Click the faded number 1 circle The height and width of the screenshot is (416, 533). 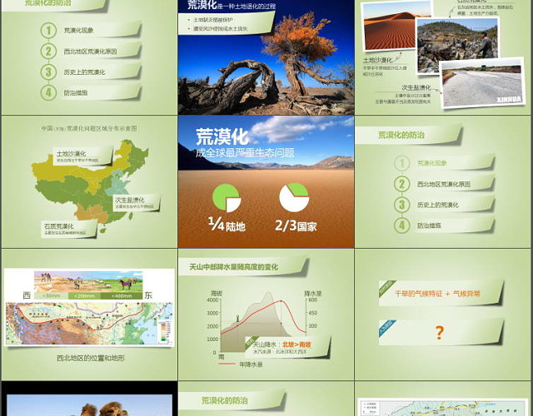tap(401, 163)
